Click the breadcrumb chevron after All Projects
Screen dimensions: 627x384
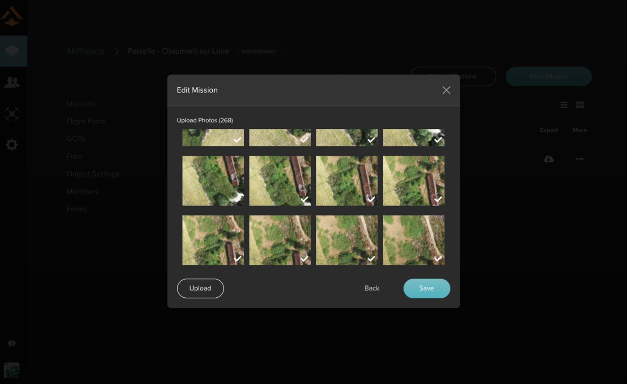click(116, 51)
